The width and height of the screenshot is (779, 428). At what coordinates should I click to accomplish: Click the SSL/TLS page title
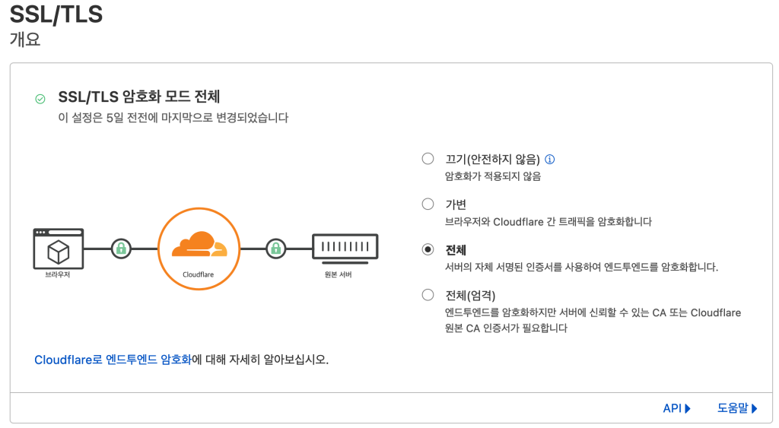click(56, 14)
